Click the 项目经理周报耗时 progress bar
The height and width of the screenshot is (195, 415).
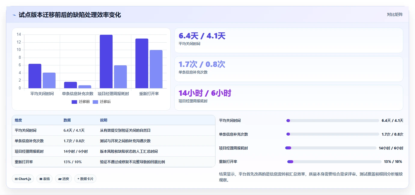click(x=331, y=148)
